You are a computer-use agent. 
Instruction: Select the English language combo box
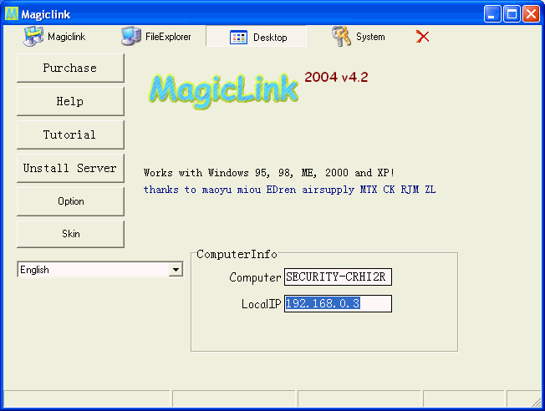pyautogui.click(x=92, y=270)
